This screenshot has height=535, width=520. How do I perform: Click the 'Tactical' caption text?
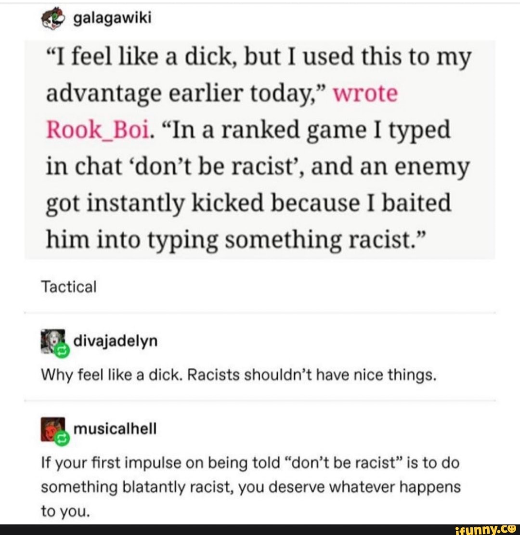[69, 287]
